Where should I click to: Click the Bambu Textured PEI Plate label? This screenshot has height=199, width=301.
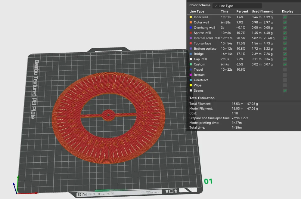click(x=35, y=89)
